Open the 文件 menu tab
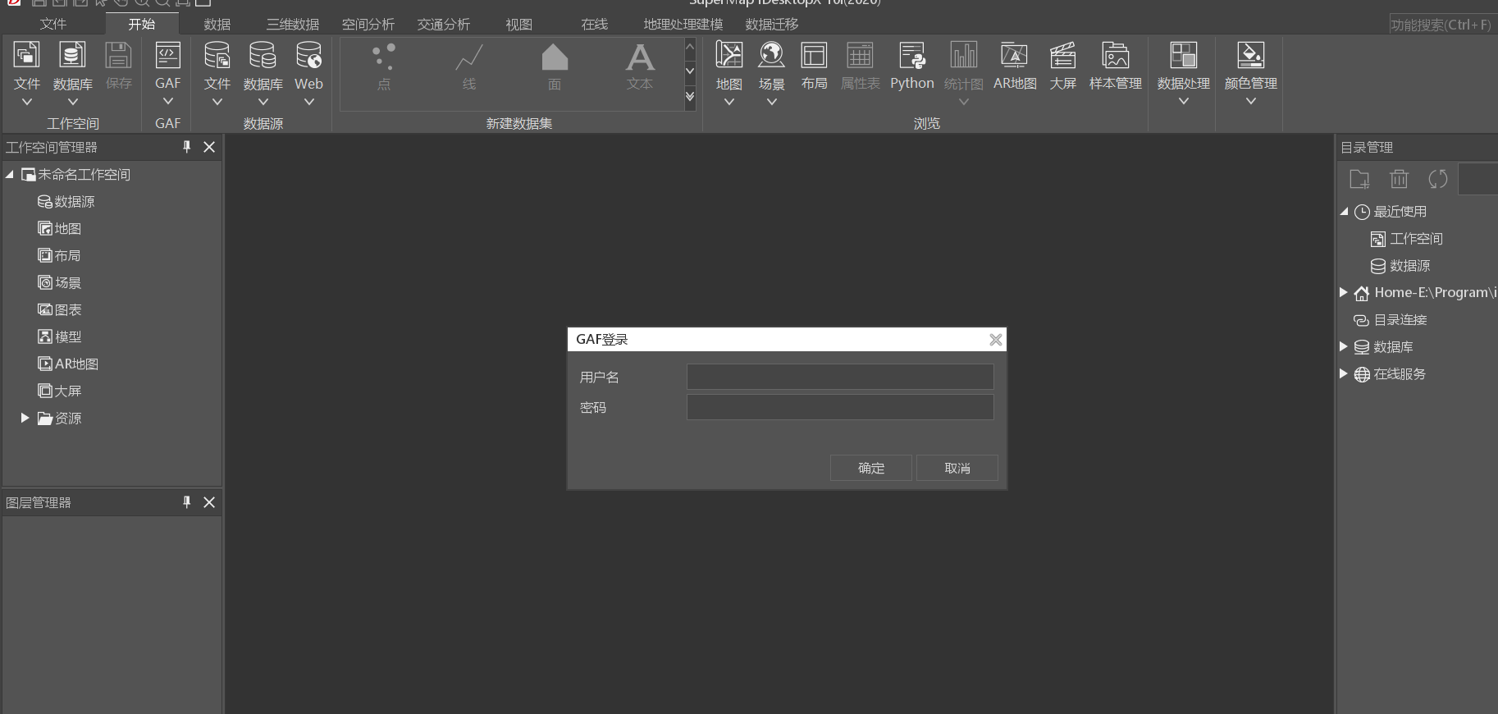1498x714 pixels. pos(53,24)
